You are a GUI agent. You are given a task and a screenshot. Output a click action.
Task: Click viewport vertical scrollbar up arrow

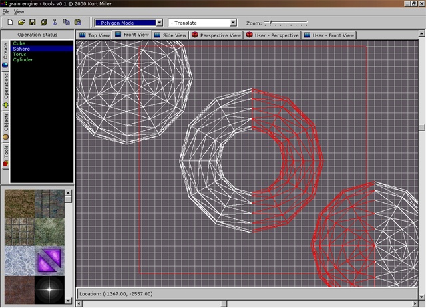coord(421,33)
